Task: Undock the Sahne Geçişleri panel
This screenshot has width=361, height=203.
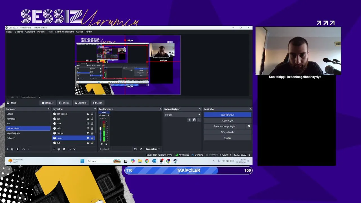Action: pos(200,109)
